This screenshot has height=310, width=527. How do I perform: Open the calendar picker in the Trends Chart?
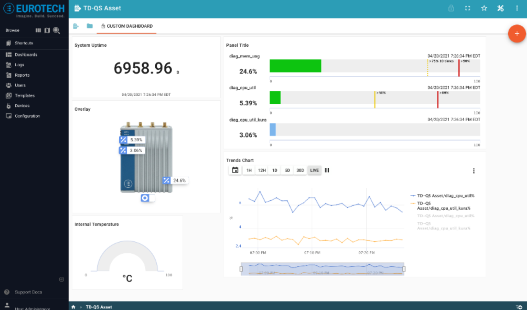click(x=235, y=170)
